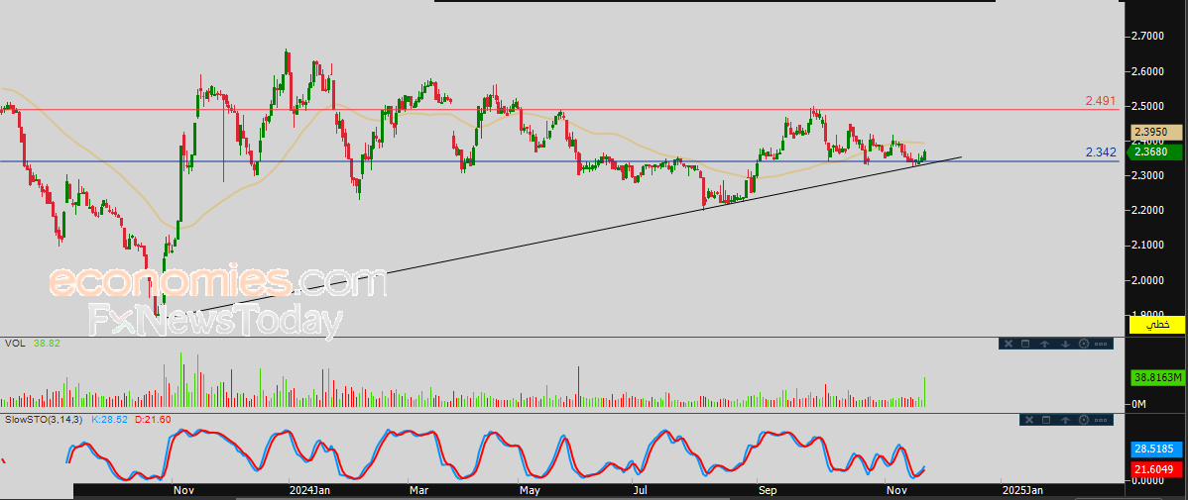The image size is (1188, 500).
Task: Click the red 21.6049 D value tag
Action: tap(1157, 470)
